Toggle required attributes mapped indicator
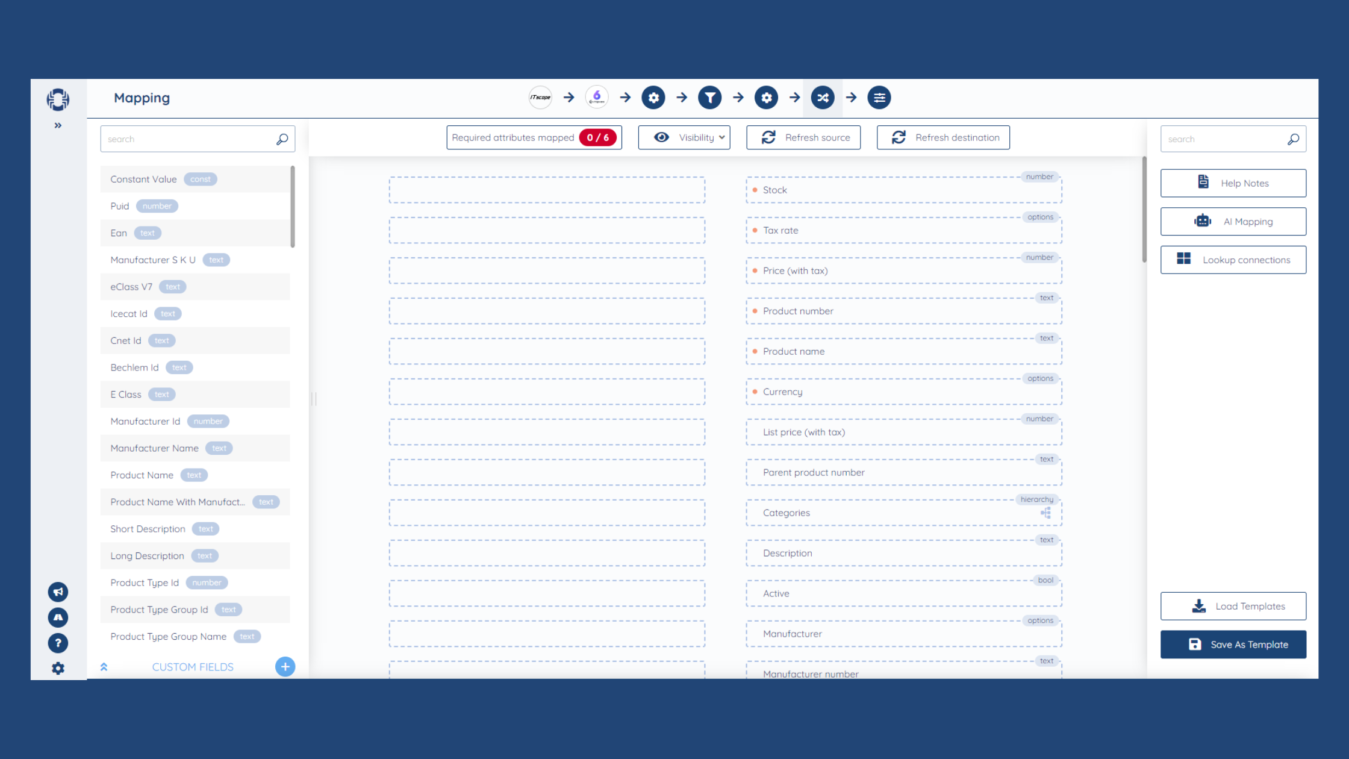The width and height of the screenshot is (1349, 759). tap(534, 137)
